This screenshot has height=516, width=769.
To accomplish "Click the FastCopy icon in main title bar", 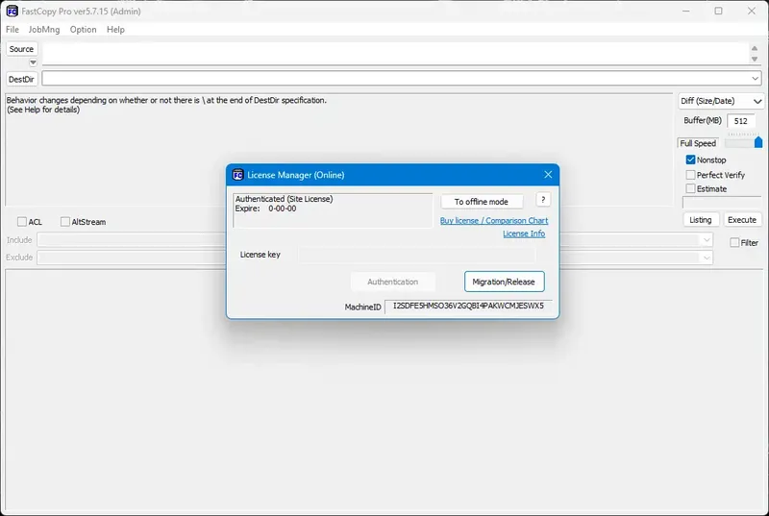I will click(12, 11).
